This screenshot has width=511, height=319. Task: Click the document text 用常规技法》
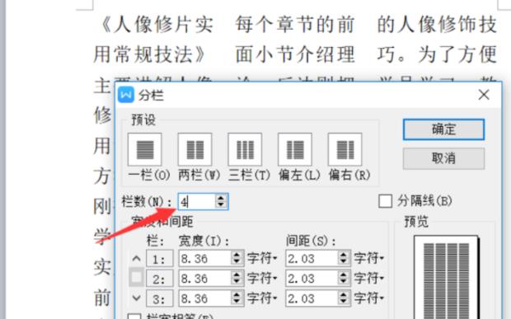149,54
